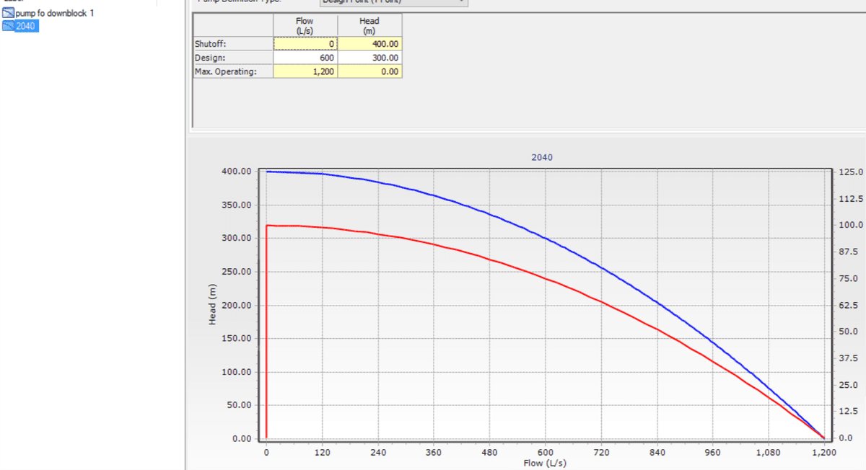Click the 'Design:' row label
The image size is (866, 470).
click(x=232, y=58)
